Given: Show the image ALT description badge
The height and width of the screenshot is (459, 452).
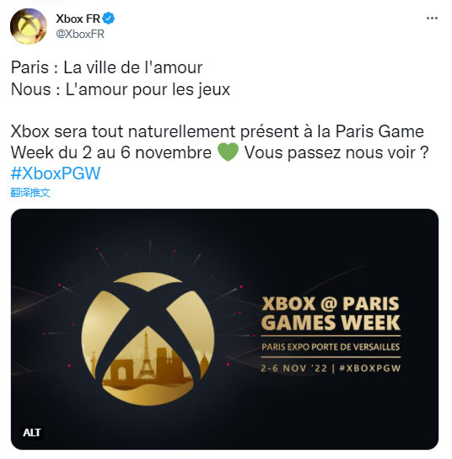Looking at the screenshot, I should pos(32,432).
